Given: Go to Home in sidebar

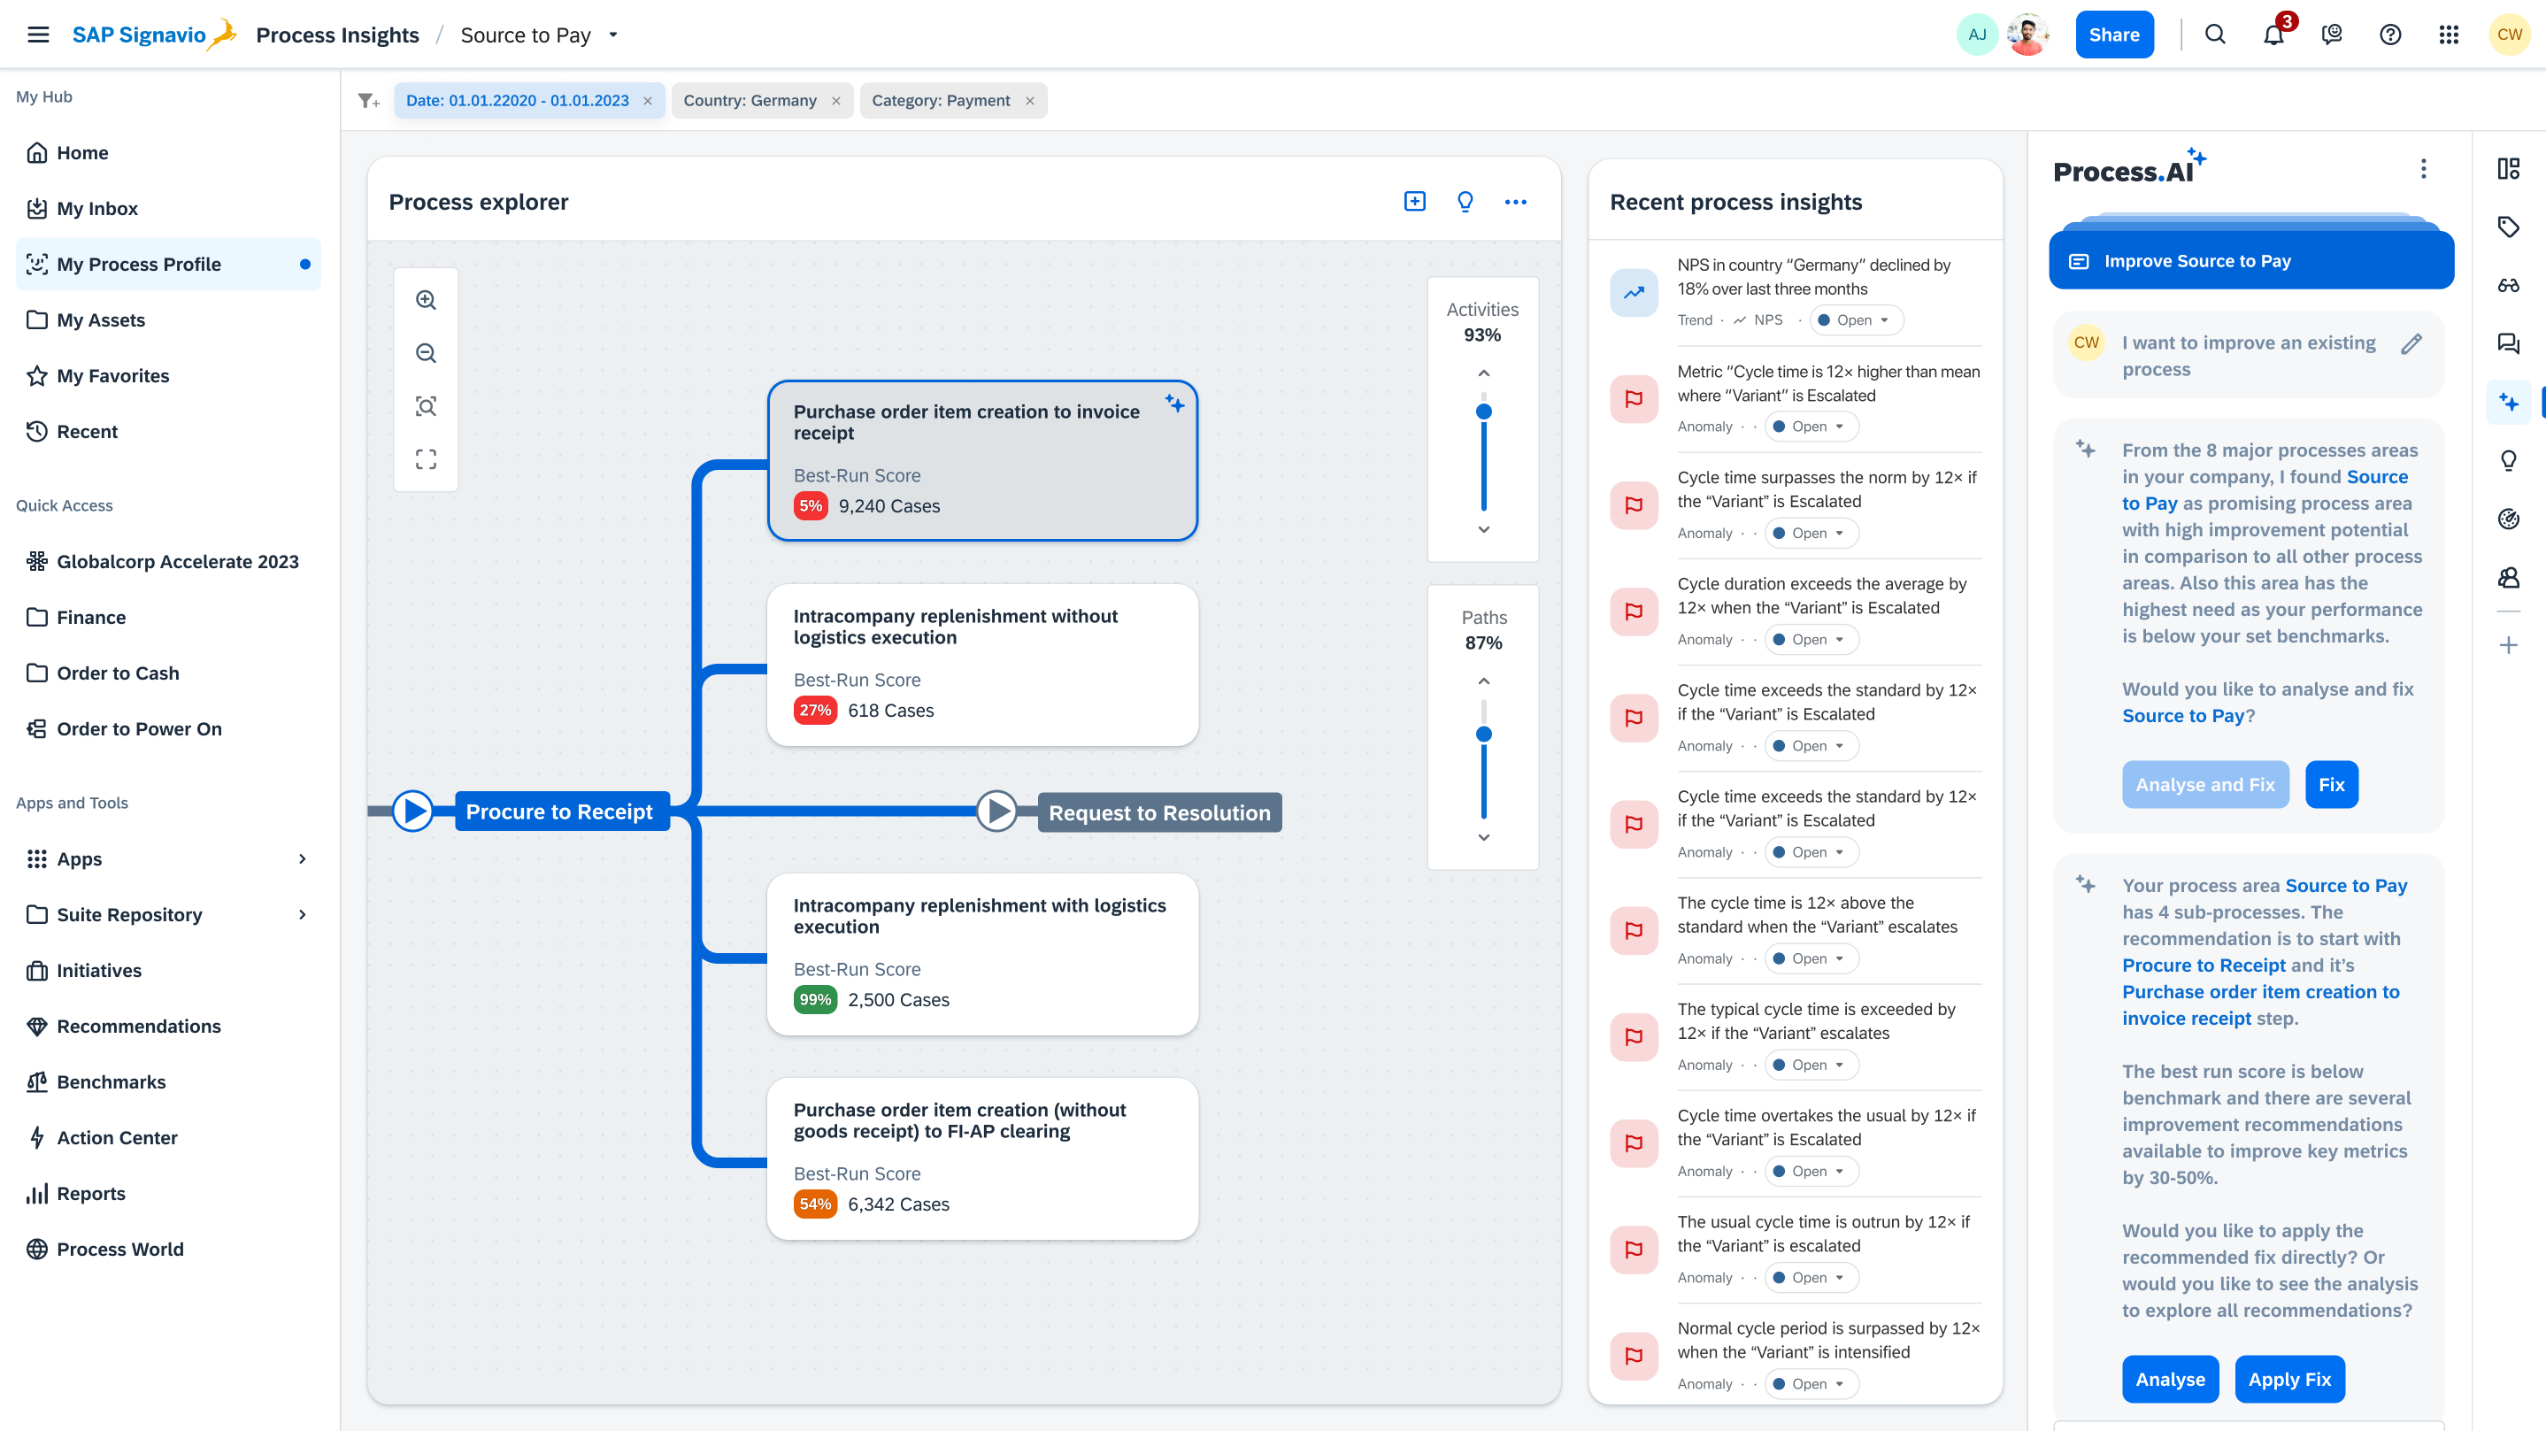Looking at the screenshot, I should [x=168, y=152].
